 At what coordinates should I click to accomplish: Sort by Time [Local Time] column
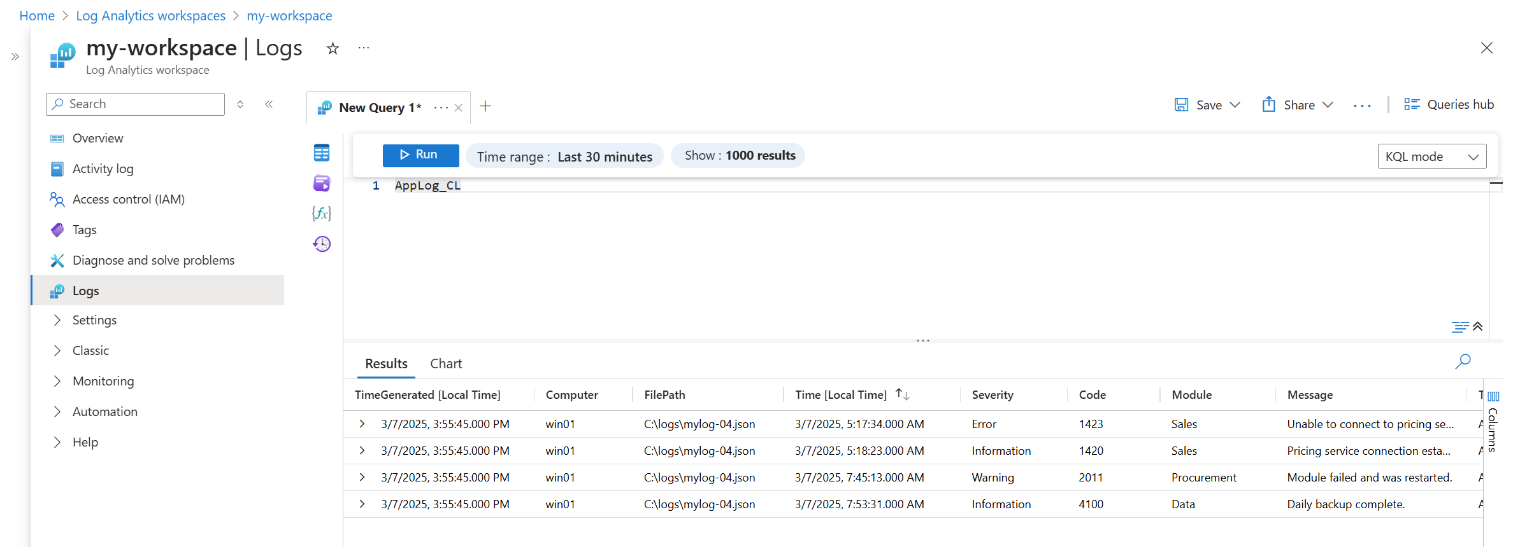[x=902, y=394]
